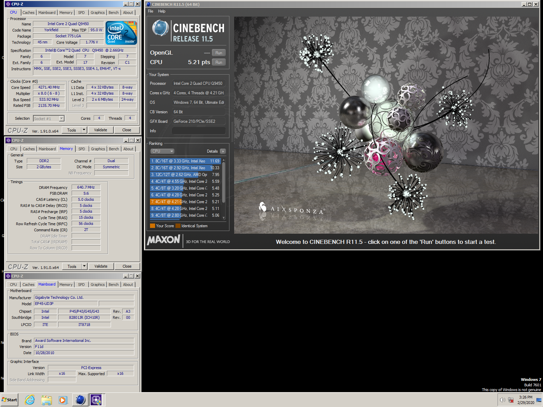The width and height of the screenshot is (543, 407).
Task: Select Mainboard tab in top CPU-Z window
Action: click(47, 13)
